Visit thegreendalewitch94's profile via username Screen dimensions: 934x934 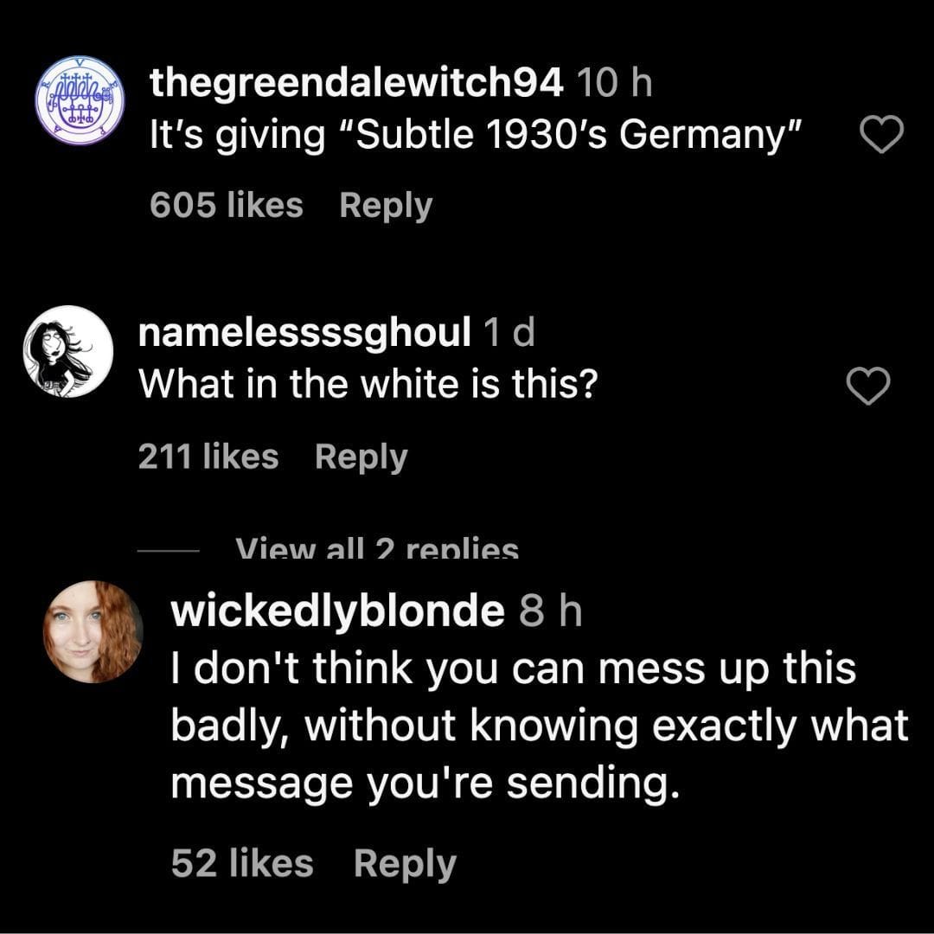356,83
